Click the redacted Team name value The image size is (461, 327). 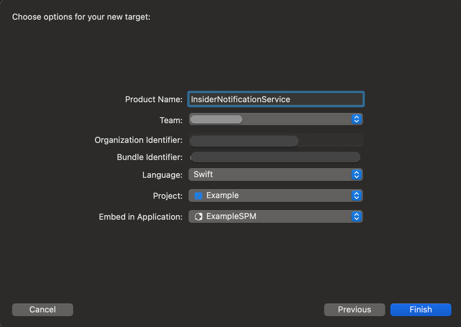tap(216, 119)
